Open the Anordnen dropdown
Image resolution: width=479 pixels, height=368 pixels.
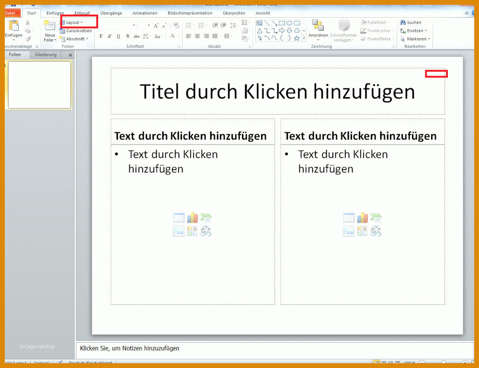click(318, 31)
